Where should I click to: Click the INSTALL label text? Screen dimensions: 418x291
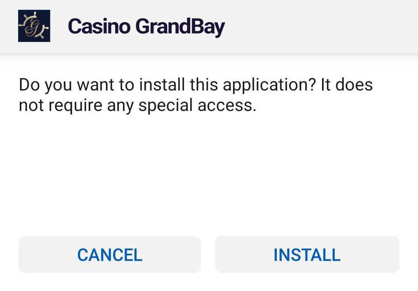[x=307, y=255]
